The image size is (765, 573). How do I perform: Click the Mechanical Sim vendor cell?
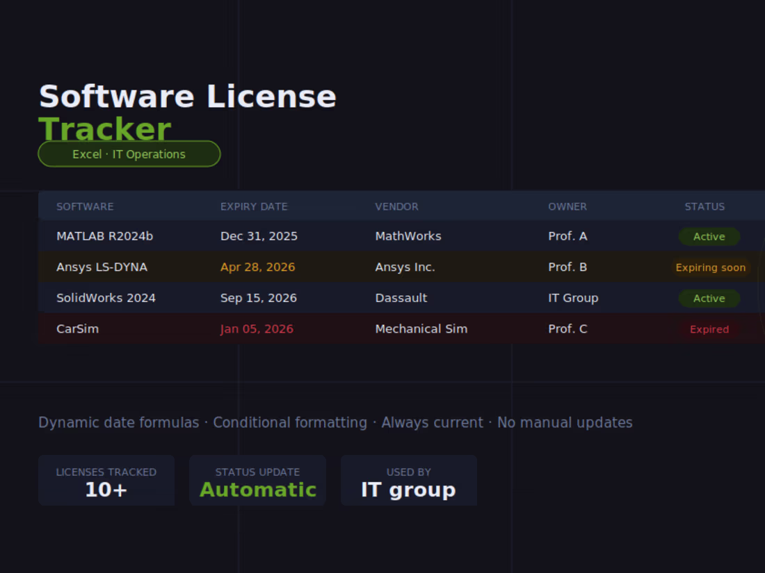tap(421, 329)
